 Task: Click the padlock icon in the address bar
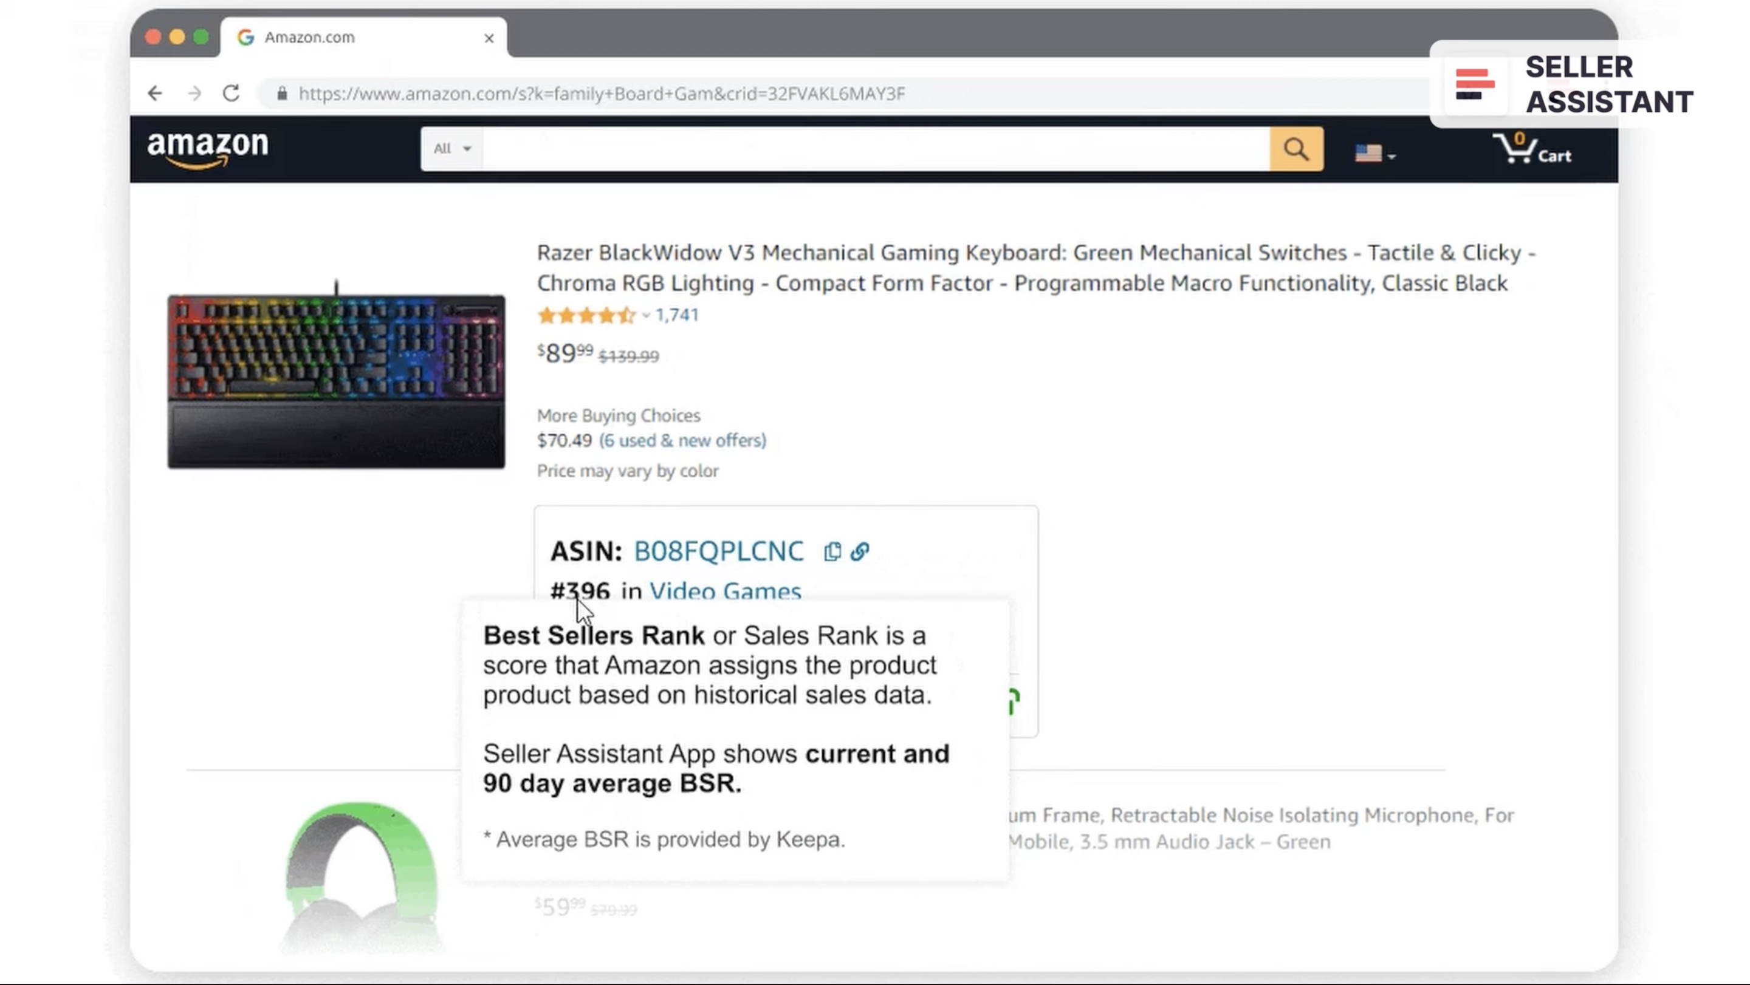(282, 94)
